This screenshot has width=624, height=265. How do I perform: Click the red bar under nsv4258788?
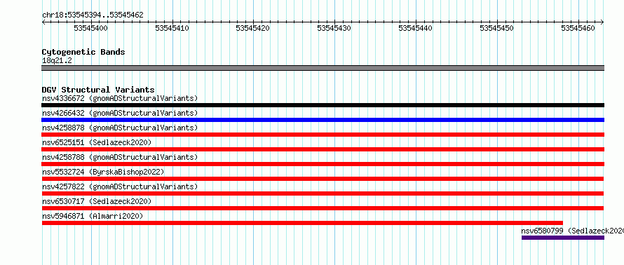click(x=323, y=164)
